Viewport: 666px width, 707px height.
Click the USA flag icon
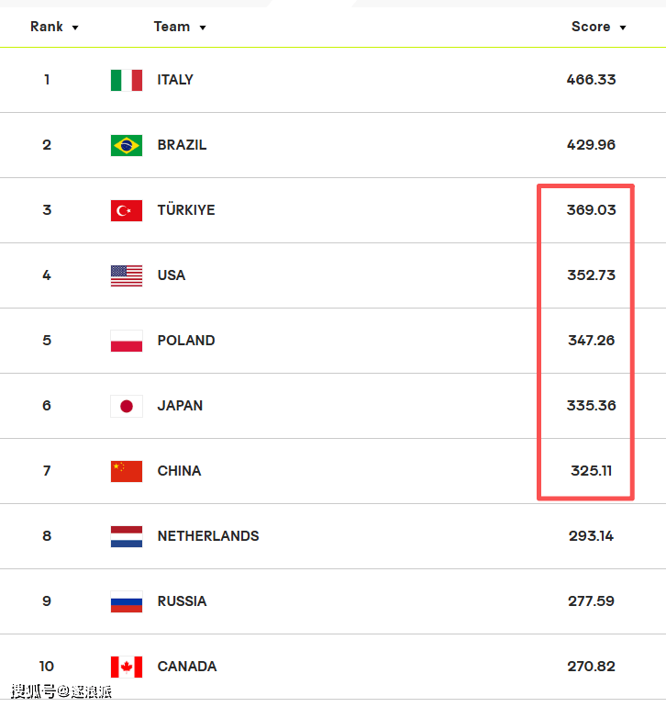coord(127,275)
